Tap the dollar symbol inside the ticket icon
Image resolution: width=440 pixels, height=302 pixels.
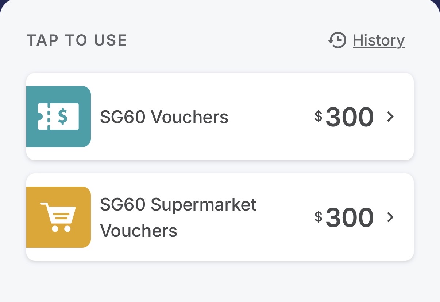pyautogui.click(x=63, y=117)
